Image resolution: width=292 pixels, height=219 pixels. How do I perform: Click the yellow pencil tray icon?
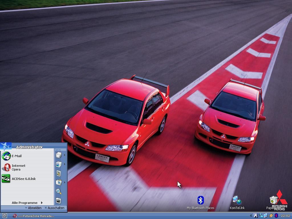tap(271, 216)
